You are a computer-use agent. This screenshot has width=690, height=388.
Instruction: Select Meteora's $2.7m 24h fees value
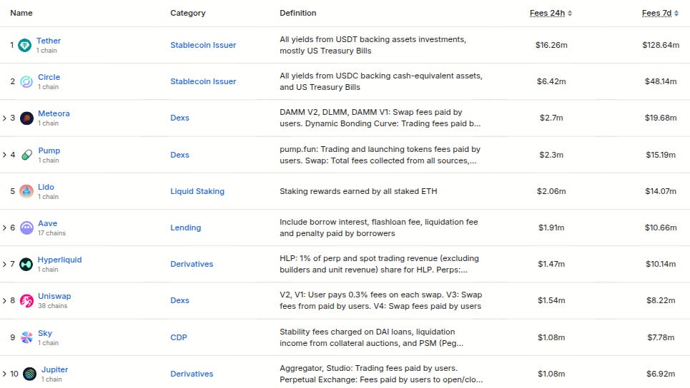pos(551,118)
